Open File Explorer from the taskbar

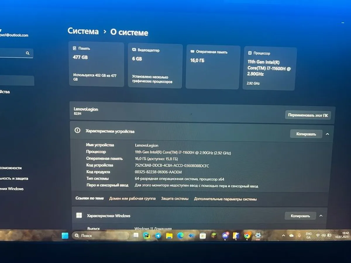pyautogui.click(x=169, y=236)
